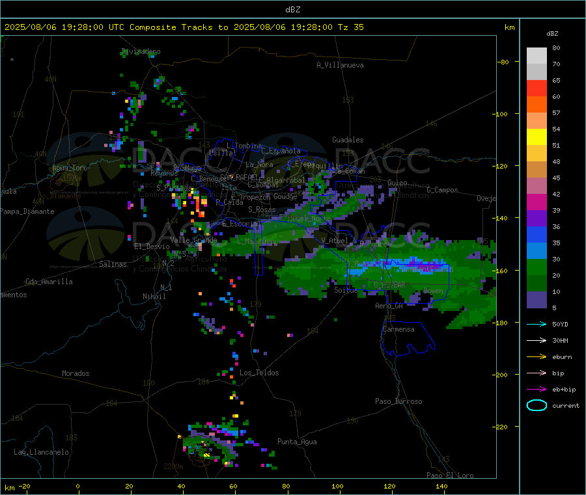Viewport: 586px width, 495px height.
Task: Click the 'eburn' legend label
Action: tap(562, 357)
